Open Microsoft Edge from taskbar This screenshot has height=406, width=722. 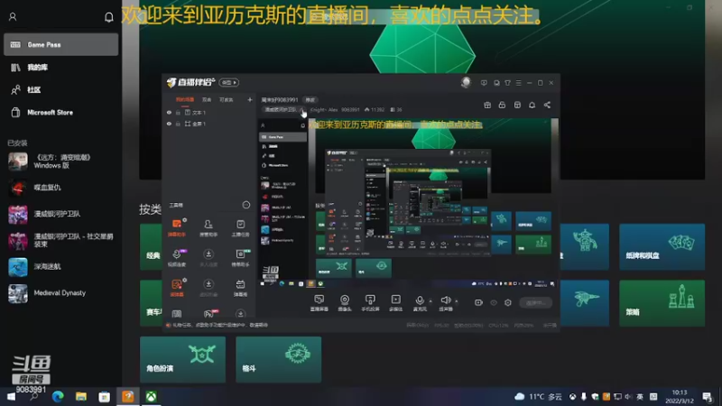(x=58, y=397)
